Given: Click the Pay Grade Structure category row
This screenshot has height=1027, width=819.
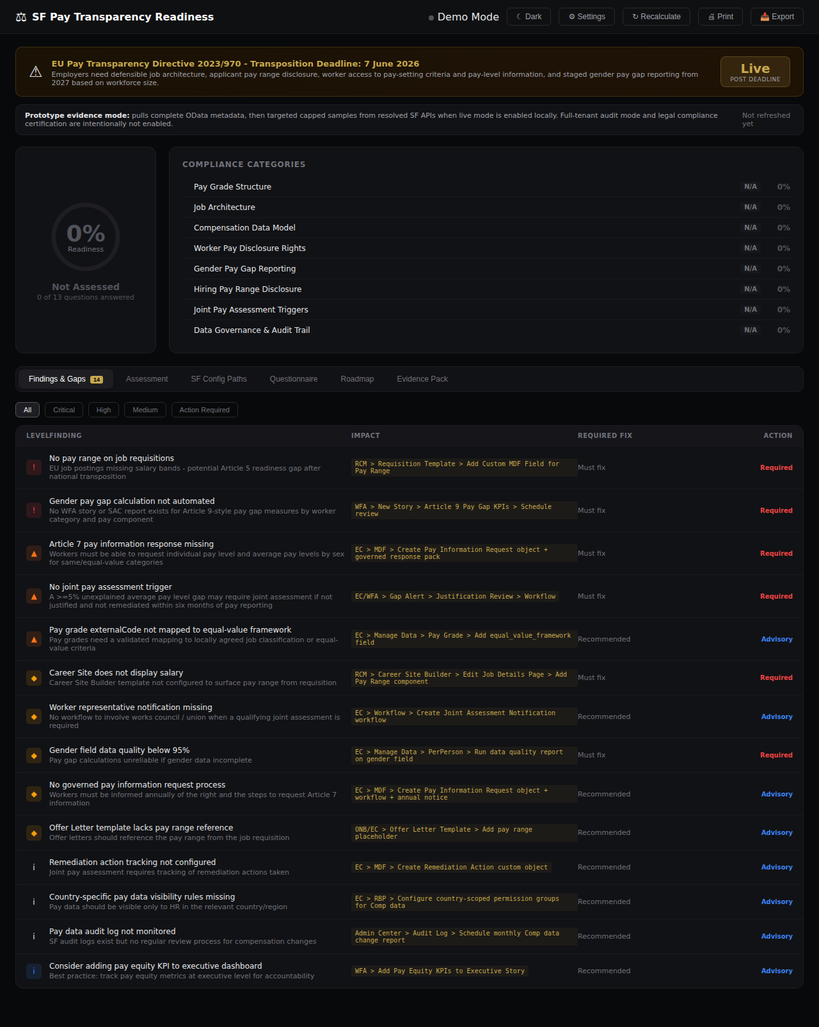Looking at the screenshot, I should (x=486, y=187).
